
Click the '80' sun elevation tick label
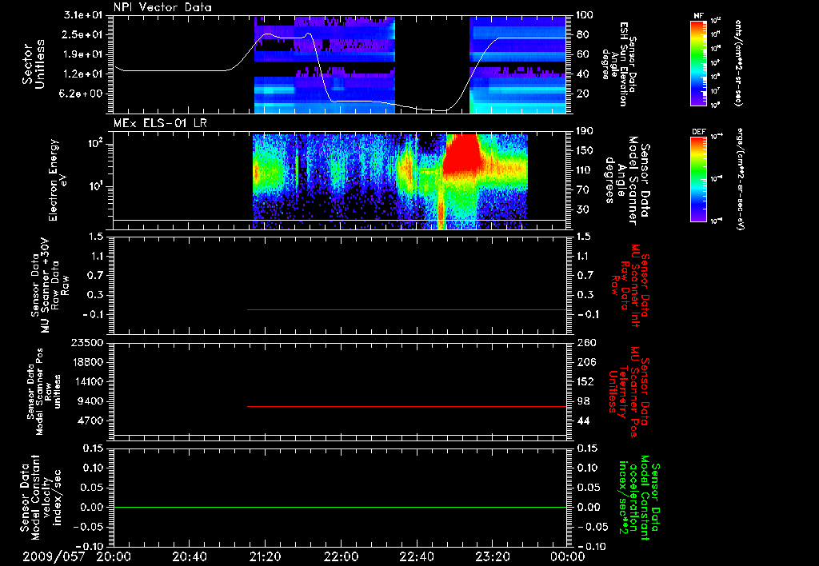(582, 34)
